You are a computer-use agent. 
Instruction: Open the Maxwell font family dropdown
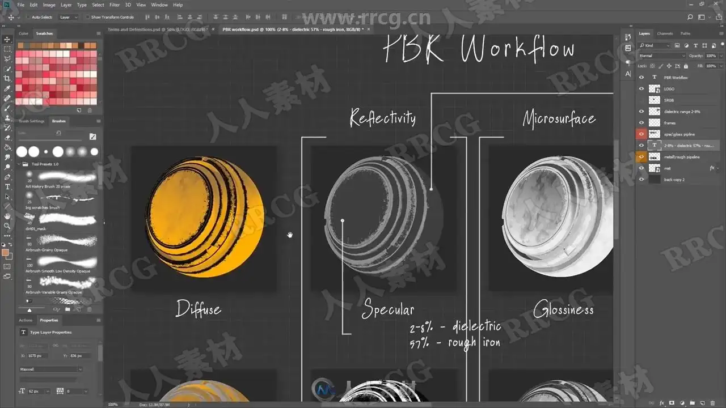coord(51,369)
